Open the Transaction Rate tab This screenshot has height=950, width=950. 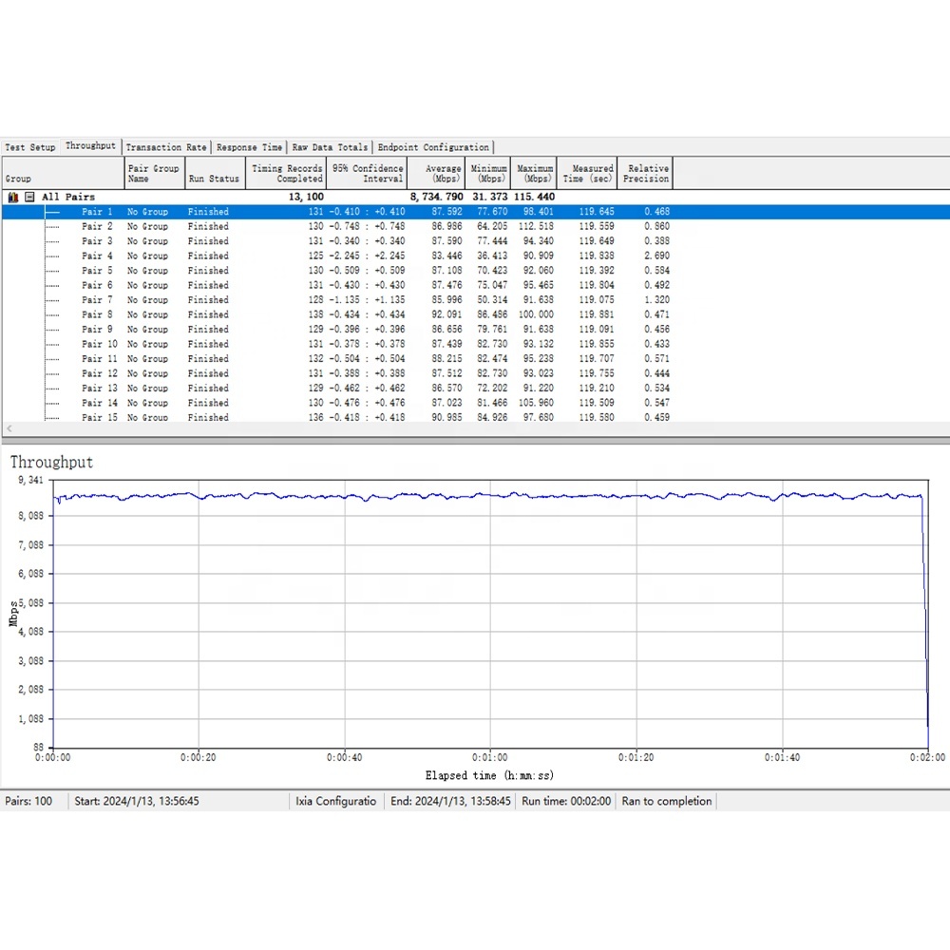point(166,147)
